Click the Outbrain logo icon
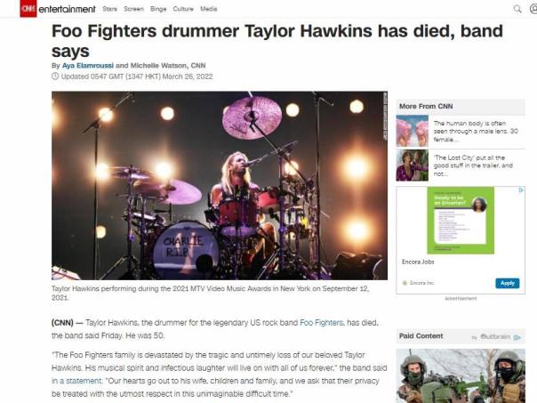 point(500,337)
